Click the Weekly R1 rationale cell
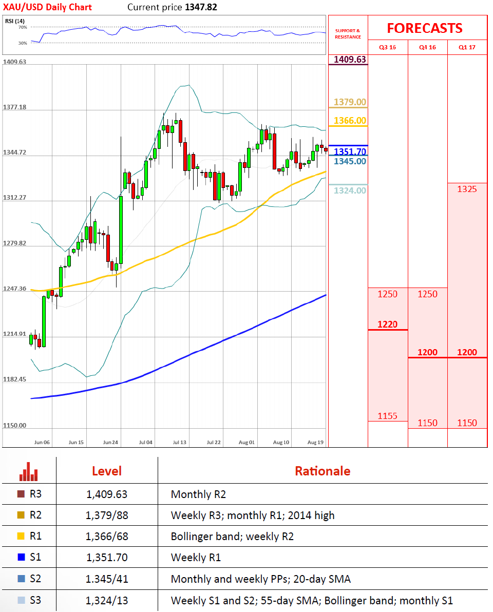 pyautogui.click(x=196, y=558)
